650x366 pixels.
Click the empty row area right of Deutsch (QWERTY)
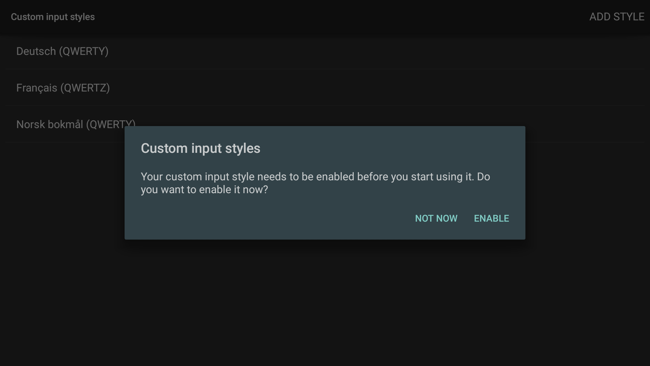(x=372, y=52)
